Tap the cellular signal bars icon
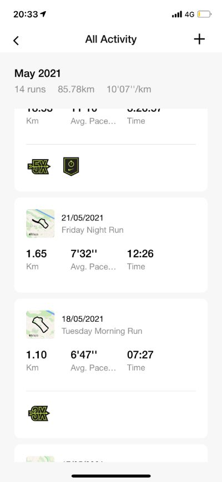The height and width of the screenshot is (482, 222). (177, 14)
